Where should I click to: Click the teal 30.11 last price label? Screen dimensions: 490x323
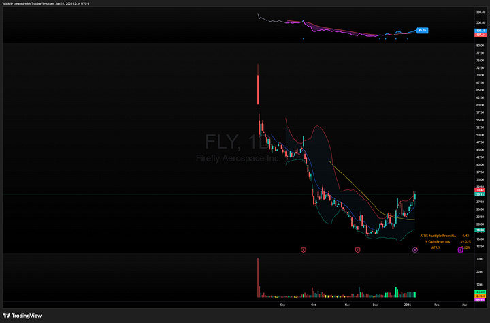[480, 194]
